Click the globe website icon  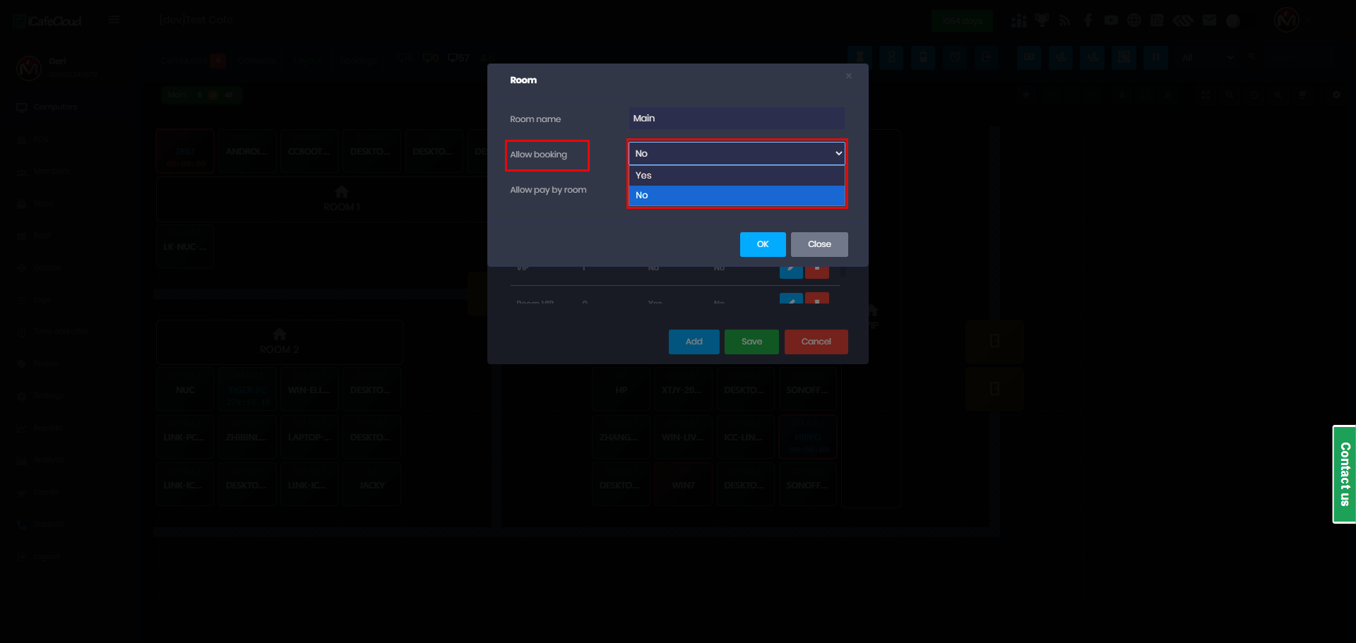[x=1134, y=20]
